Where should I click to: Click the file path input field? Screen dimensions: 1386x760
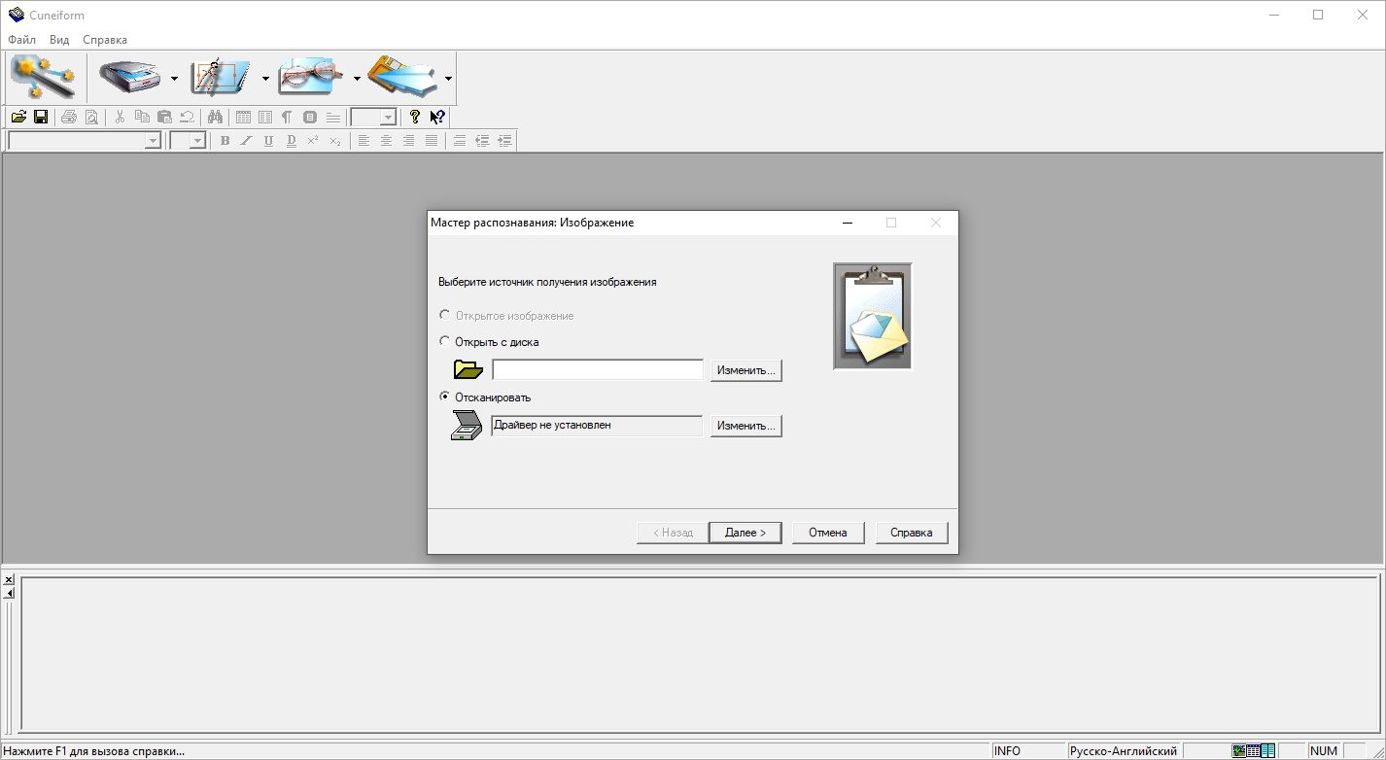coord(597,370)
